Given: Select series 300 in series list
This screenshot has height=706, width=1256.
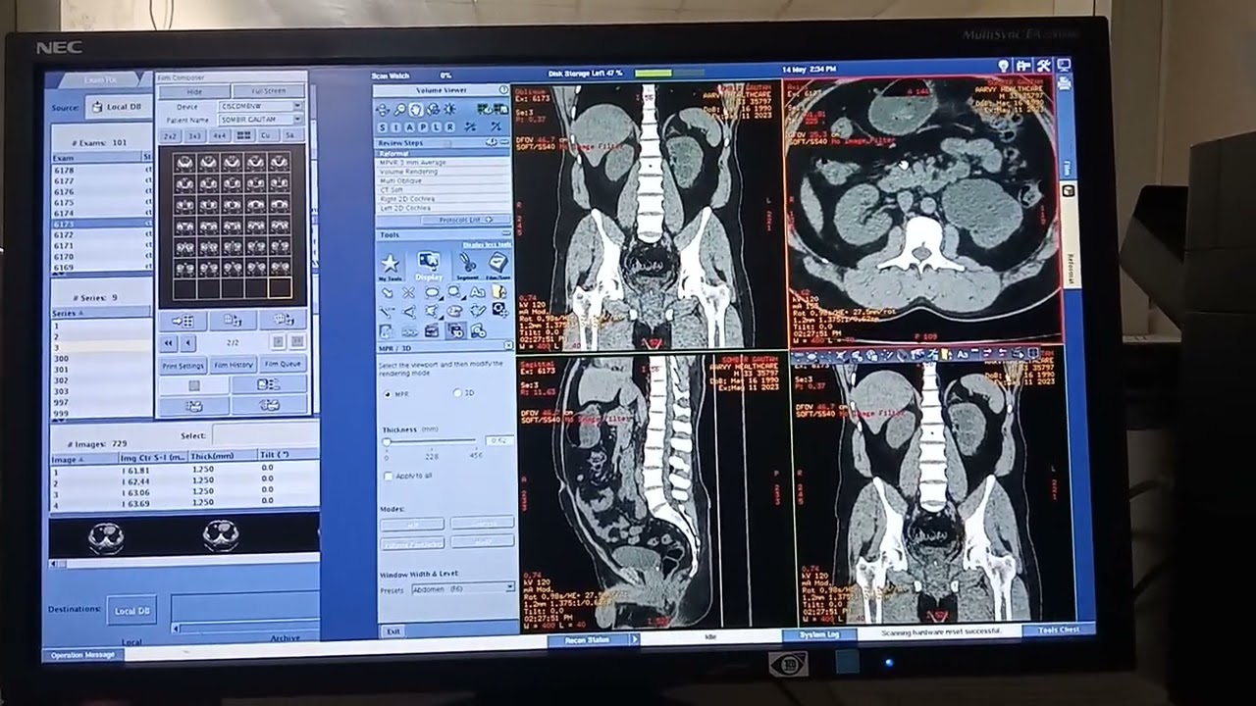Looking at the screenshot, I should pos(100,358).
